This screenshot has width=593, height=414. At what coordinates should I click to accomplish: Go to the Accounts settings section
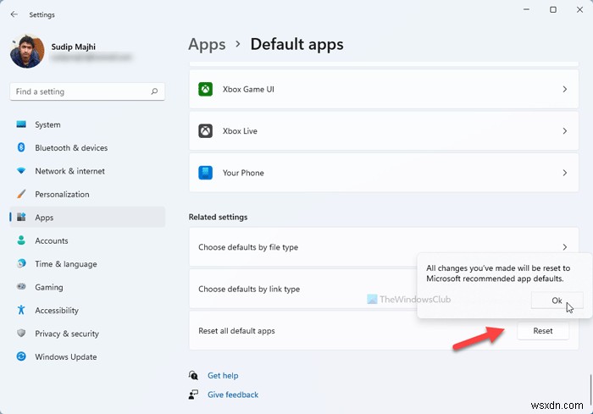51,240
